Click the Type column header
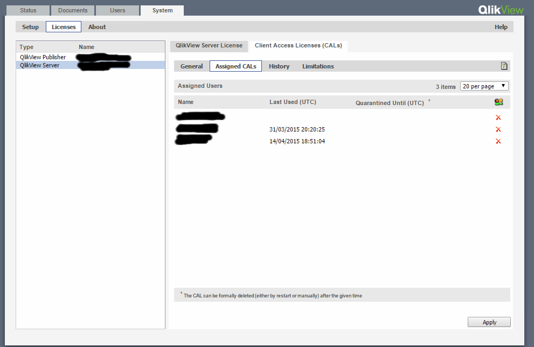The height and width of the screenshot is (347, 534). point(26,47)
